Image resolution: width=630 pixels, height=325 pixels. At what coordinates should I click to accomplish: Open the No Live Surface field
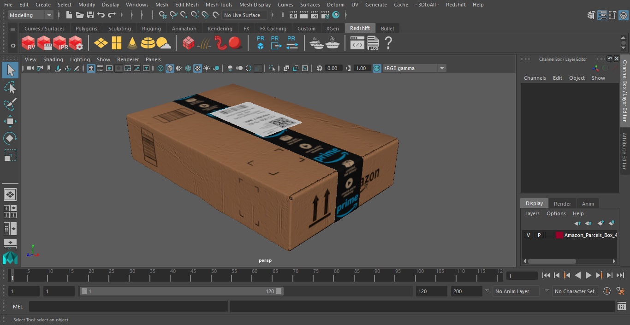click(x=245, y=15)
